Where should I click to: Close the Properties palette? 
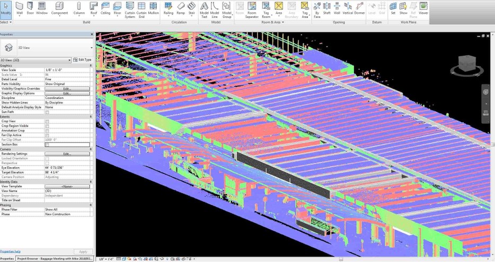coord(92,34)
